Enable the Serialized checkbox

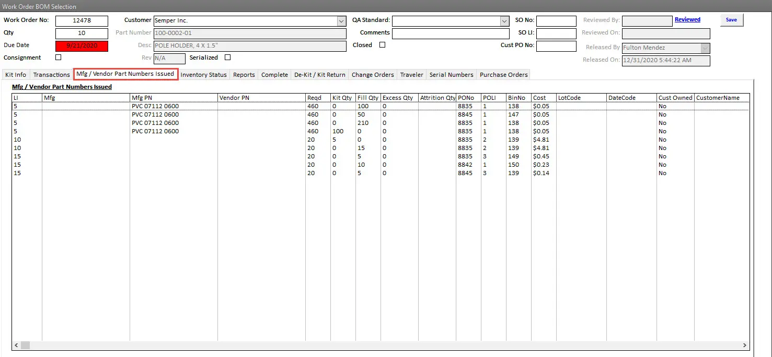[x=227, y=57]
